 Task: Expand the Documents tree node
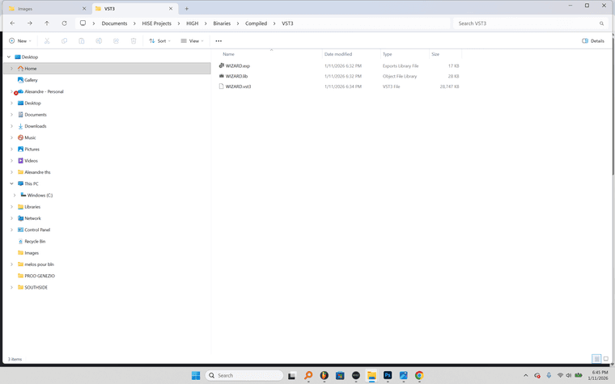pos(12,115)
